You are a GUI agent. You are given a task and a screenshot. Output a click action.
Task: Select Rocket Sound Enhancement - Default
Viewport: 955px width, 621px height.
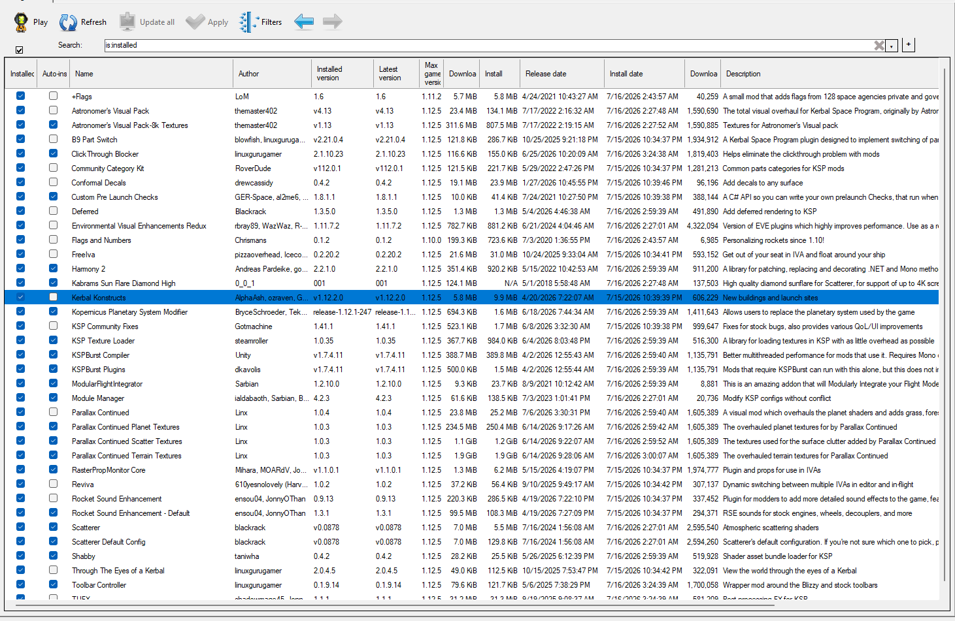(x=131, y=513)
